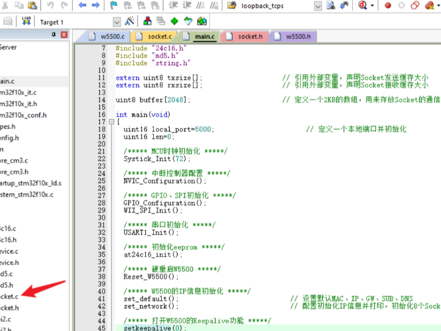The width and height of the screenshot is (441, 331).
Task: Pin the Project panel with pushpin
Action: point(53,36)
